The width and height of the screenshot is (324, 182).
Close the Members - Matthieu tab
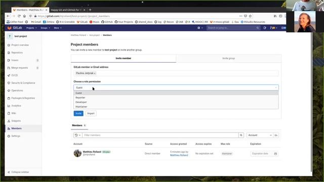[46, 10]
